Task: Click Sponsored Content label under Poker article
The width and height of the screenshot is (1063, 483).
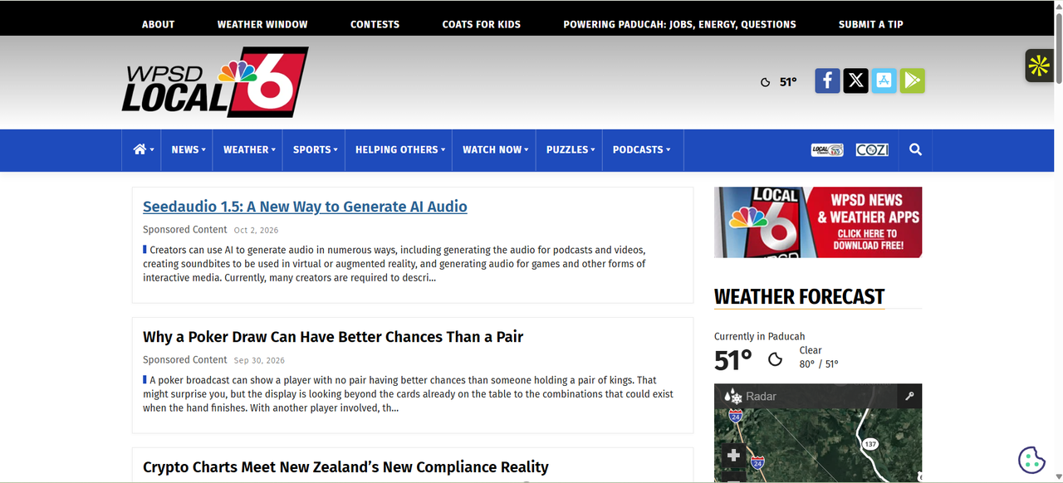Action: coord(184,360)
